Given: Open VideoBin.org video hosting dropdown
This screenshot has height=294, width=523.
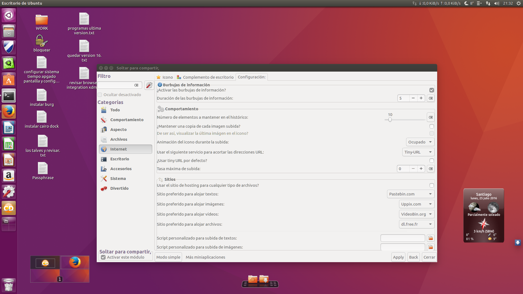Looking at the screenshot, I should [x=416, y=214].
